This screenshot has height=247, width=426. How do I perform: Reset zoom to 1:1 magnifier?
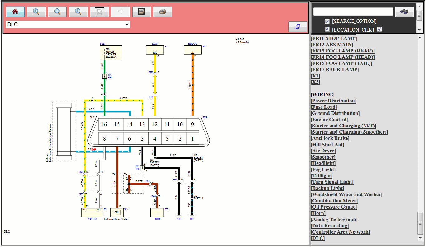click(78, 12)
